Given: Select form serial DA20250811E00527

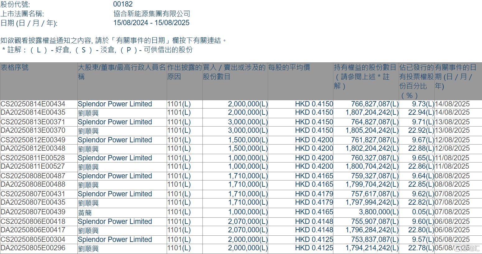Looking at the screenshot, I should click(33, 166).
